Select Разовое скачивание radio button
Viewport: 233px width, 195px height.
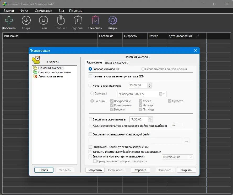[x=90, y=69]
